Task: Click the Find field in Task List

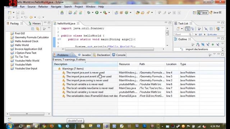Action: [x=183, y=34]
